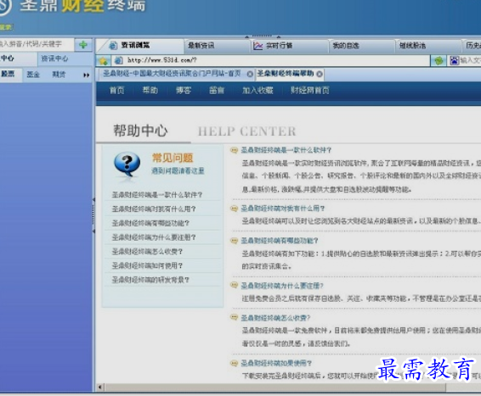
Task: Click bubble icon beside 为什么要注册 answer heading
Action: (234, 285)
